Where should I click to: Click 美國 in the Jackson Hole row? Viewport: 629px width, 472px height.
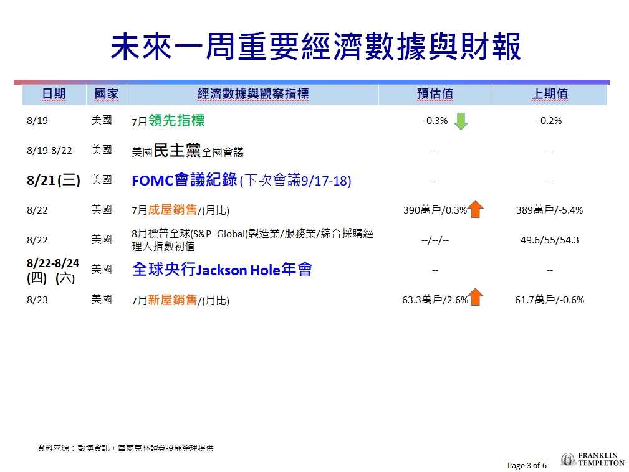coord(102,269)
